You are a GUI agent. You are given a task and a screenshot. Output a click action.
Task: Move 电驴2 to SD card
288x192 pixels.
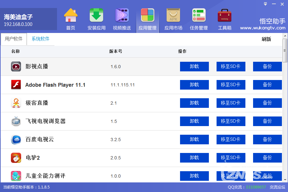[x=231, y=158]
